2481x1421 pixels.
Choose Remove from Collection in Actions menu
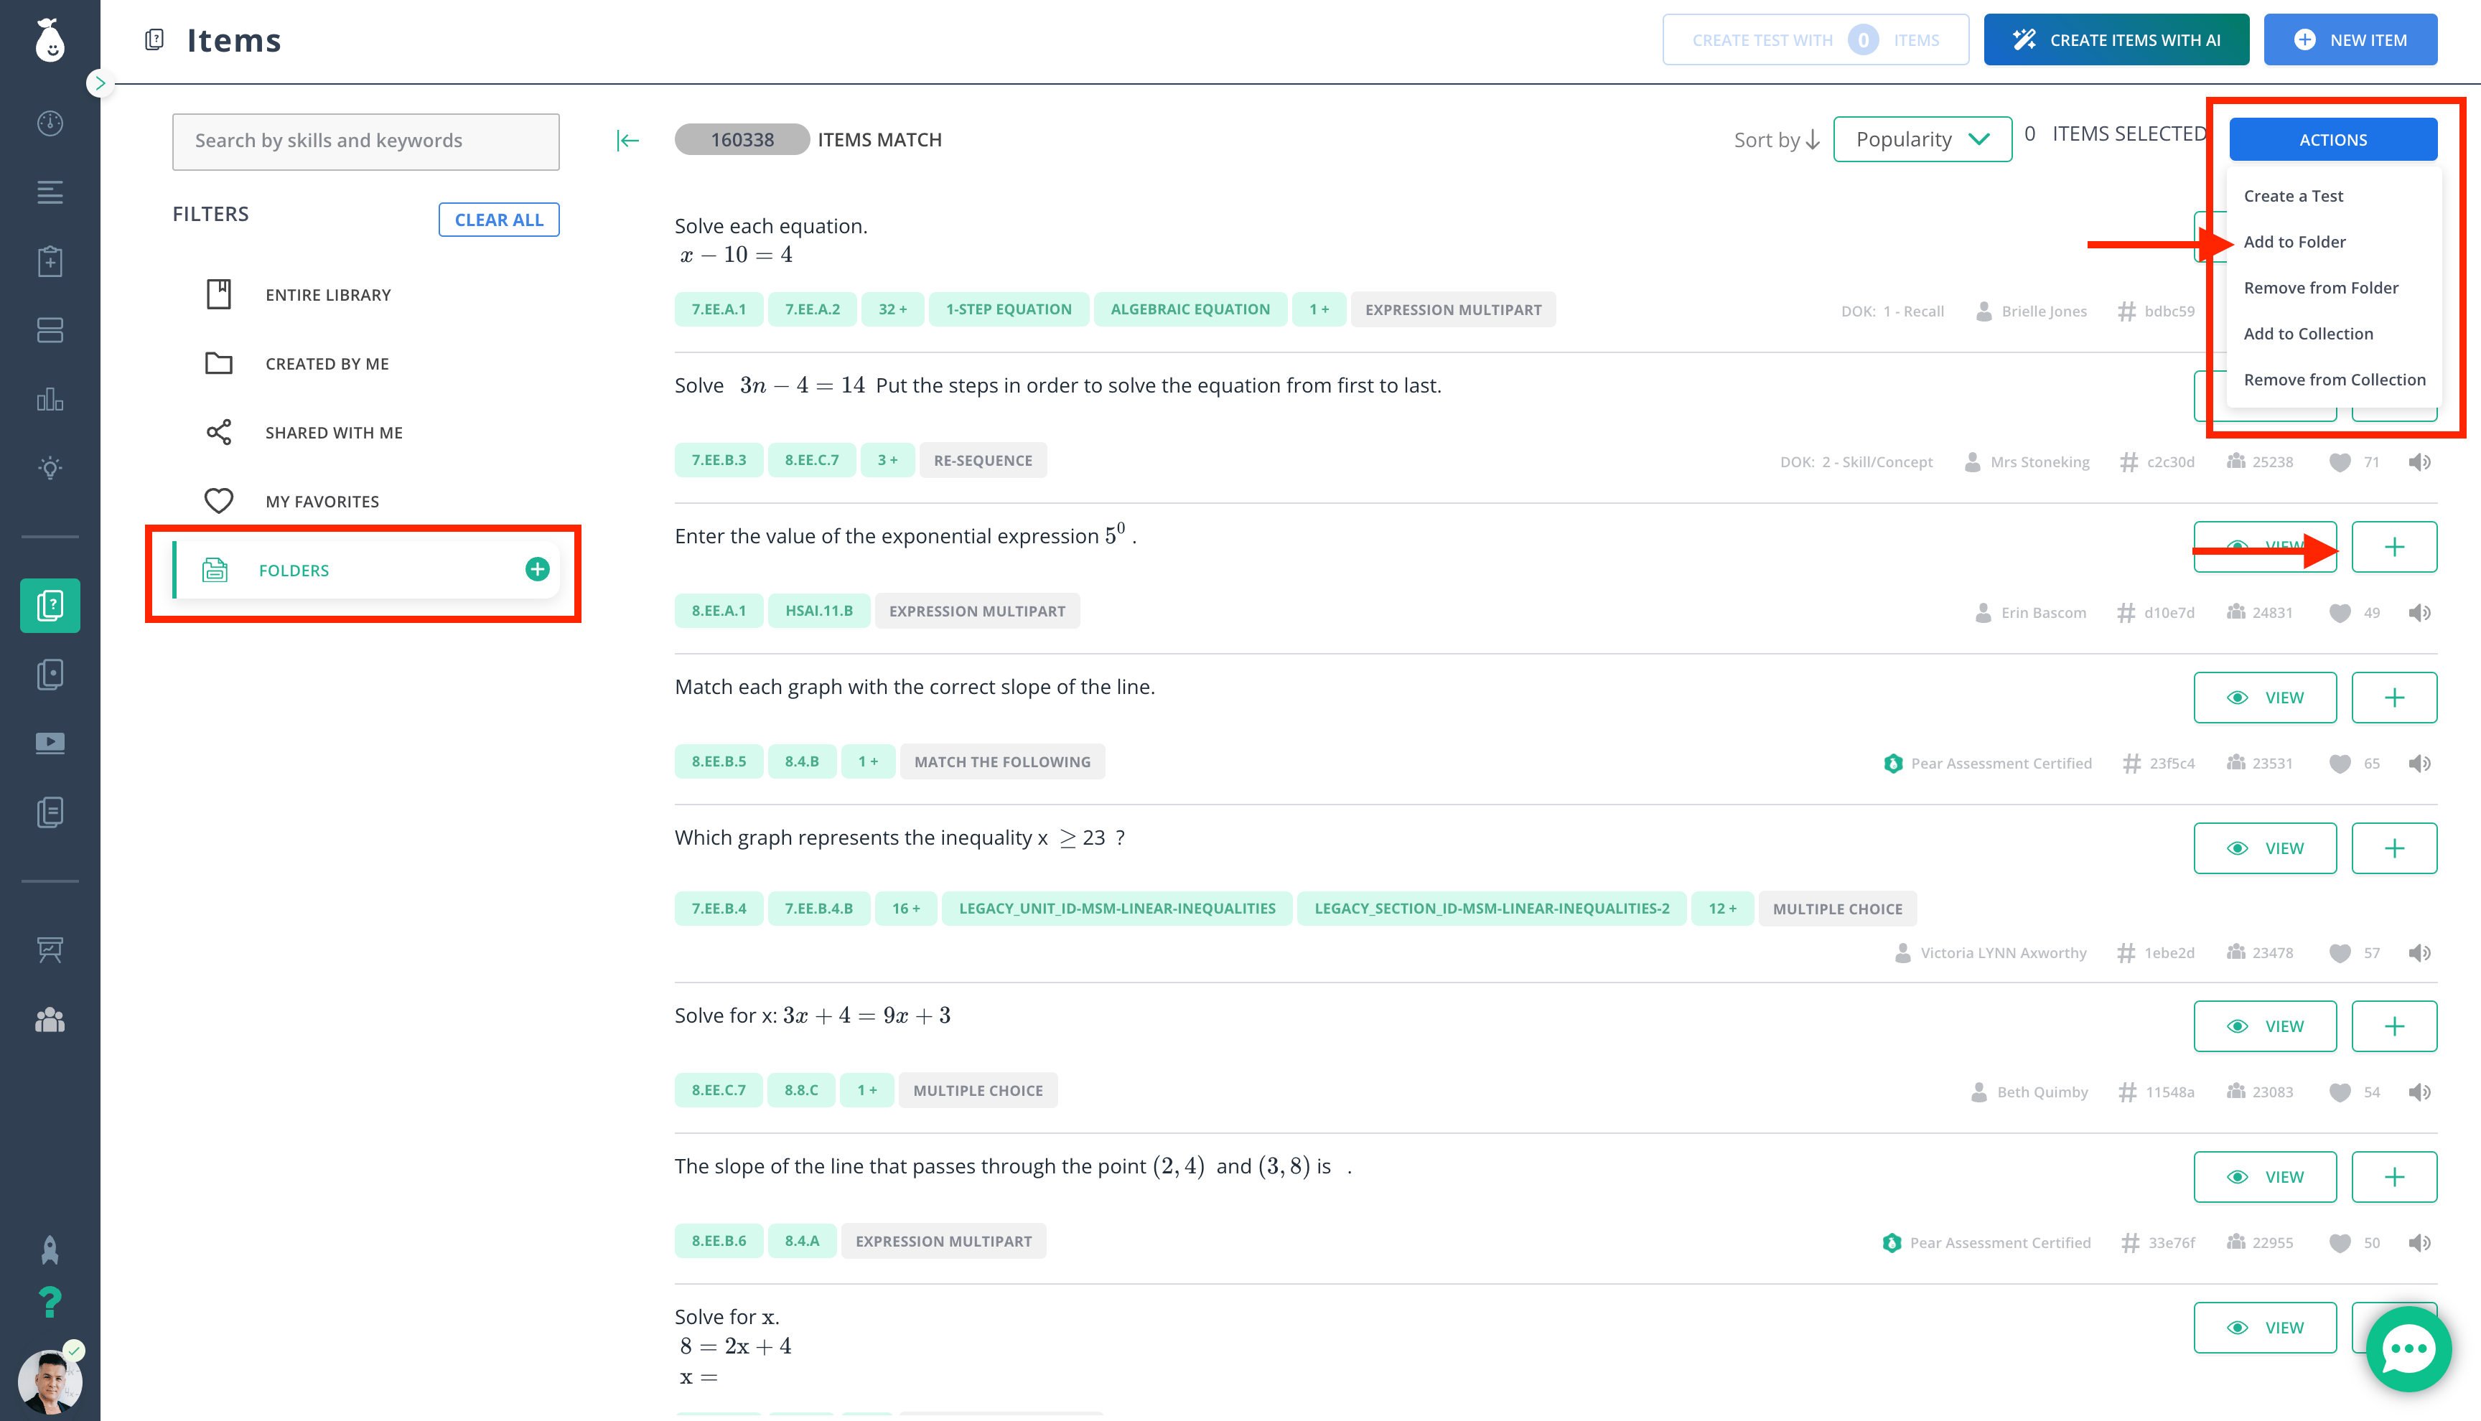pos(2334,380)
